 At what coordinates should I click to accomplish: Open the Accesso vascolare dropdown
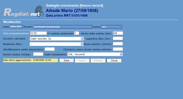[57, 39]
